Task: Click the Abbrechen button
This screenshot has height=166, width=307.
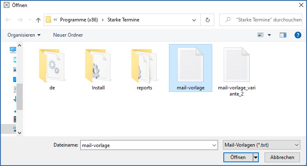Action: tap(282, 157)
